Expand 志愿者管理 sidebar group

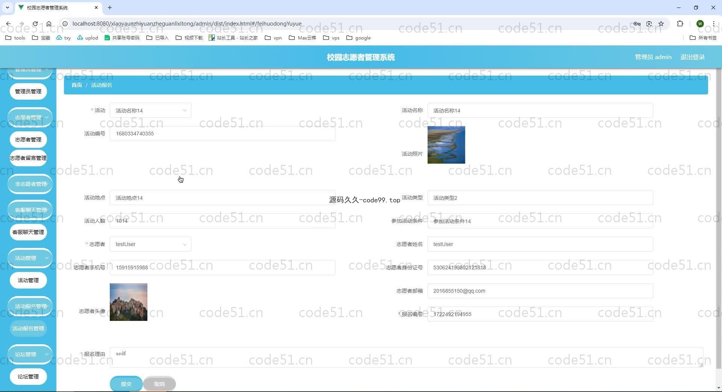click(x=30, y=117)
